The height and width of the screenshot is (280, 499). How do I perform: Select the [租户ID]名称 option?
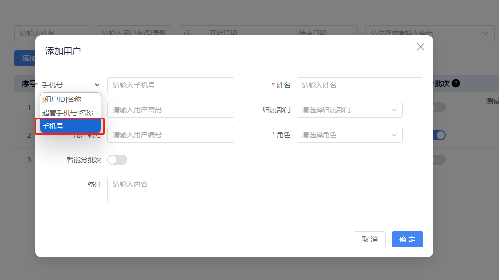62,99
